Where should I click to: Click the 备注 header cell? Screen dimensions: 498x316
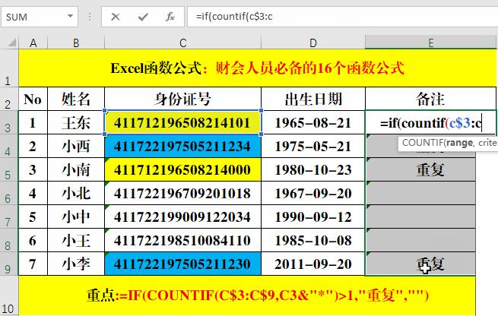[x=430, y=99]
